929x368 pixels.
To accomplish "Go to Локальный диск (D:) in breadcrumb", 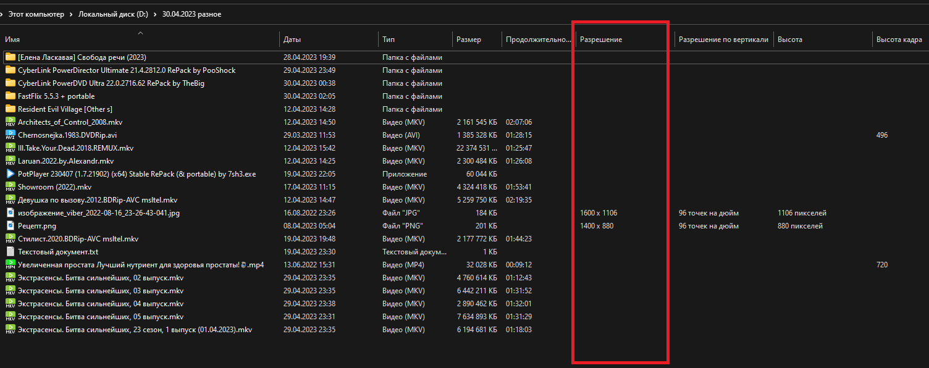I will [x=113, y=14].
